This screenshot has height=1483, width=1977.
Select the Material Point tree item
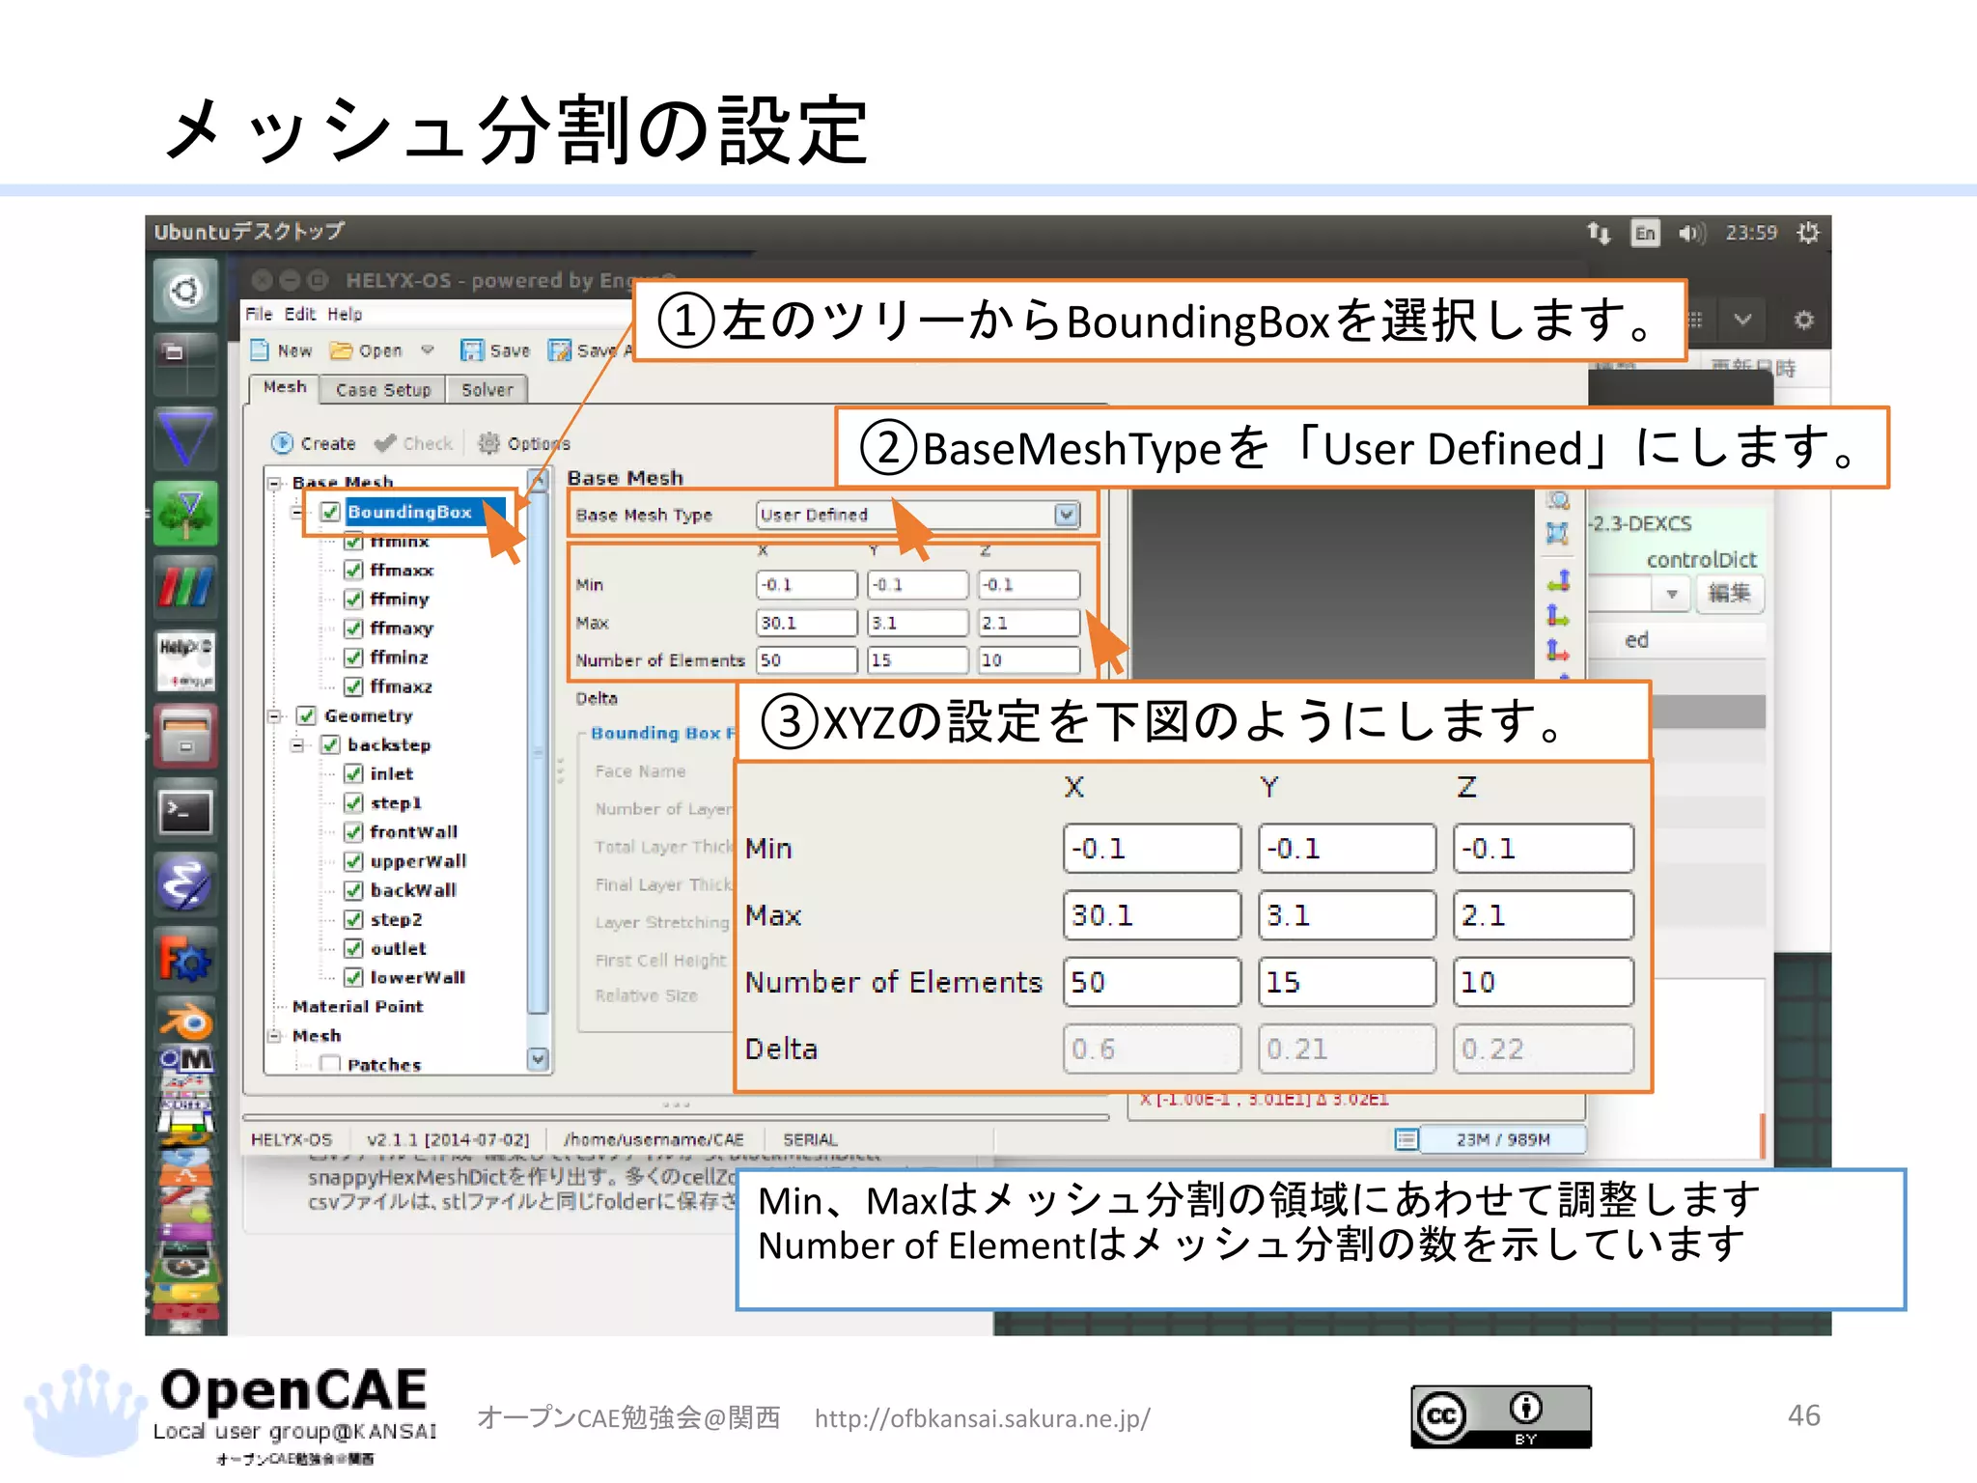click(357, 1006)
